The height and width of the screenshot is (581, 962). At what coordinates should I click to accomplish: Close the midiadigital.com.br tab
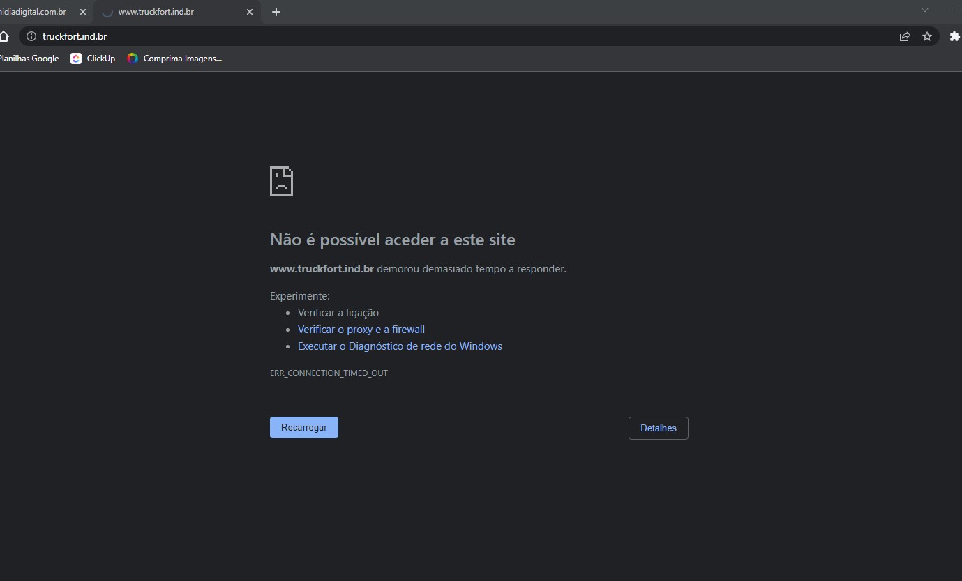tap(83, 12)
